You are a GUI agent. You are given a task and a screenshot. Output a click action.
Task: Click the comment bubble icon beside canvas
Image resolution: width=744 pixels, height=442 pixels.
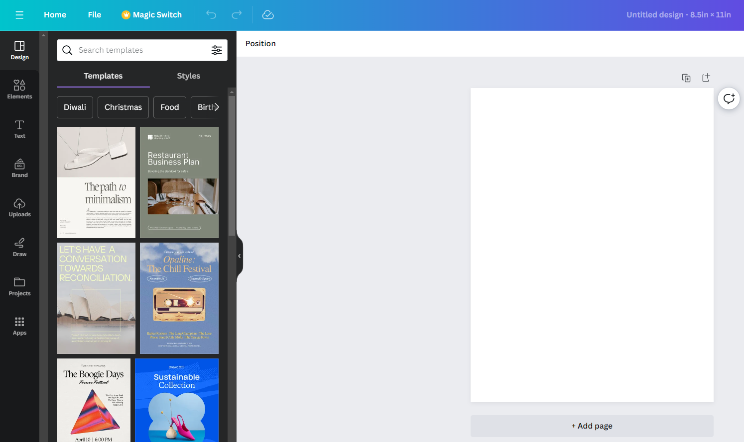[x=729, y=98]
